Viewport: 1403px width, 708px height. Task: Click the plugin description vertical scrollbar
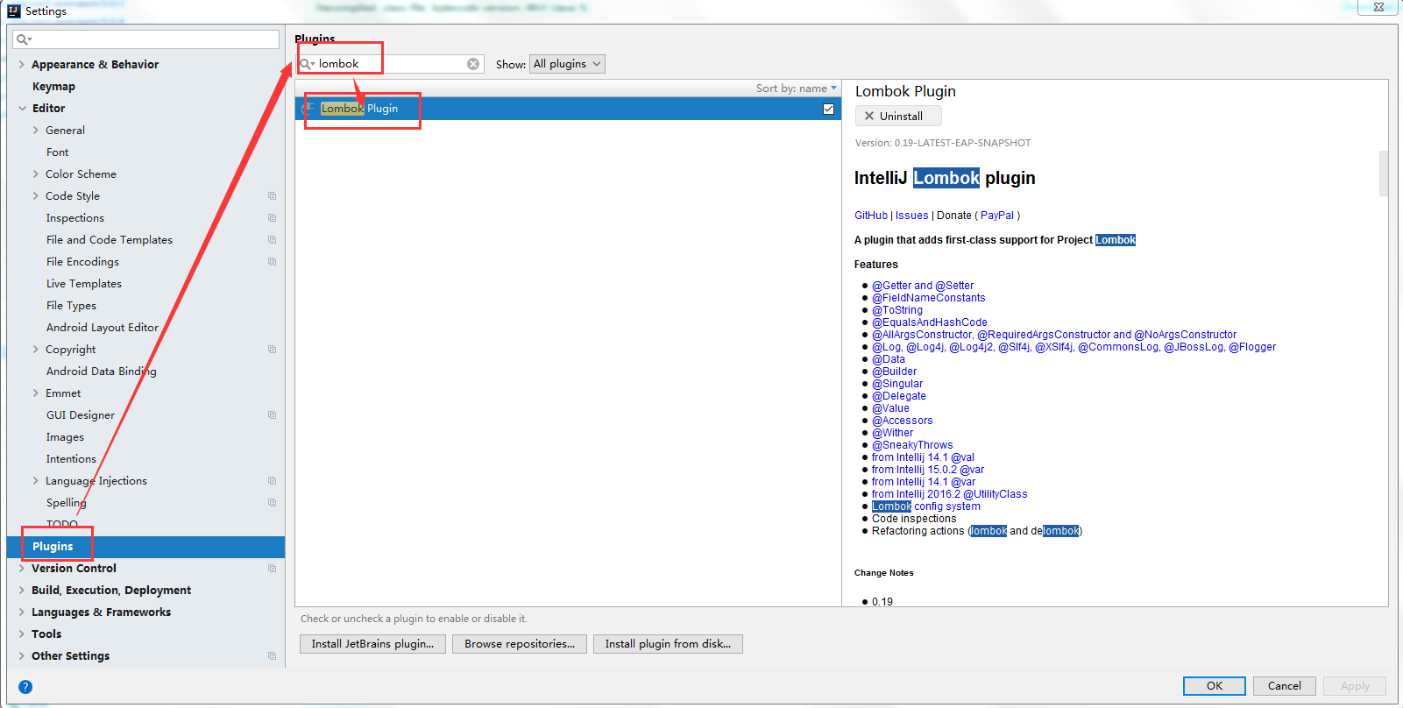1384,173
